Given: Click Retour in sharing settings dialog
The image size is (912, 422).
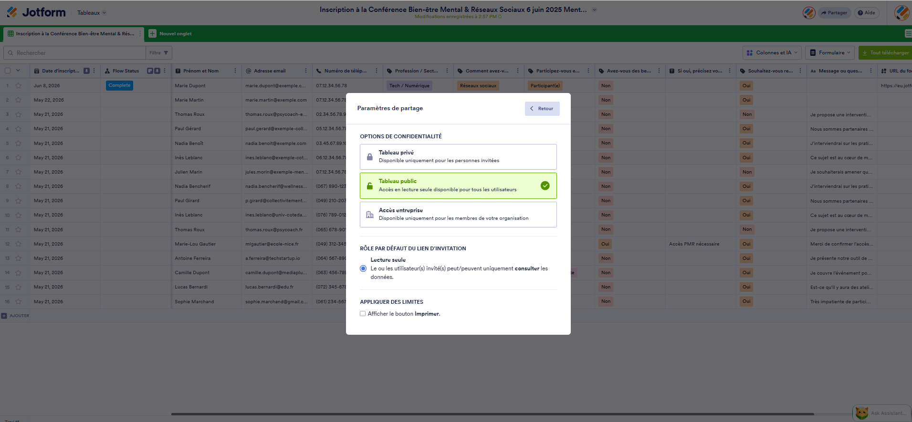Looking at the screenshot, I should pyautogui.click(x=542, y=109).
